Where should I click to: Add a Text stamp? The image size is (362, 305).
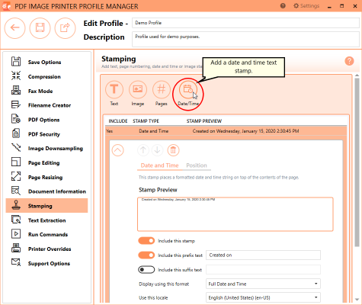pos(114,89)
